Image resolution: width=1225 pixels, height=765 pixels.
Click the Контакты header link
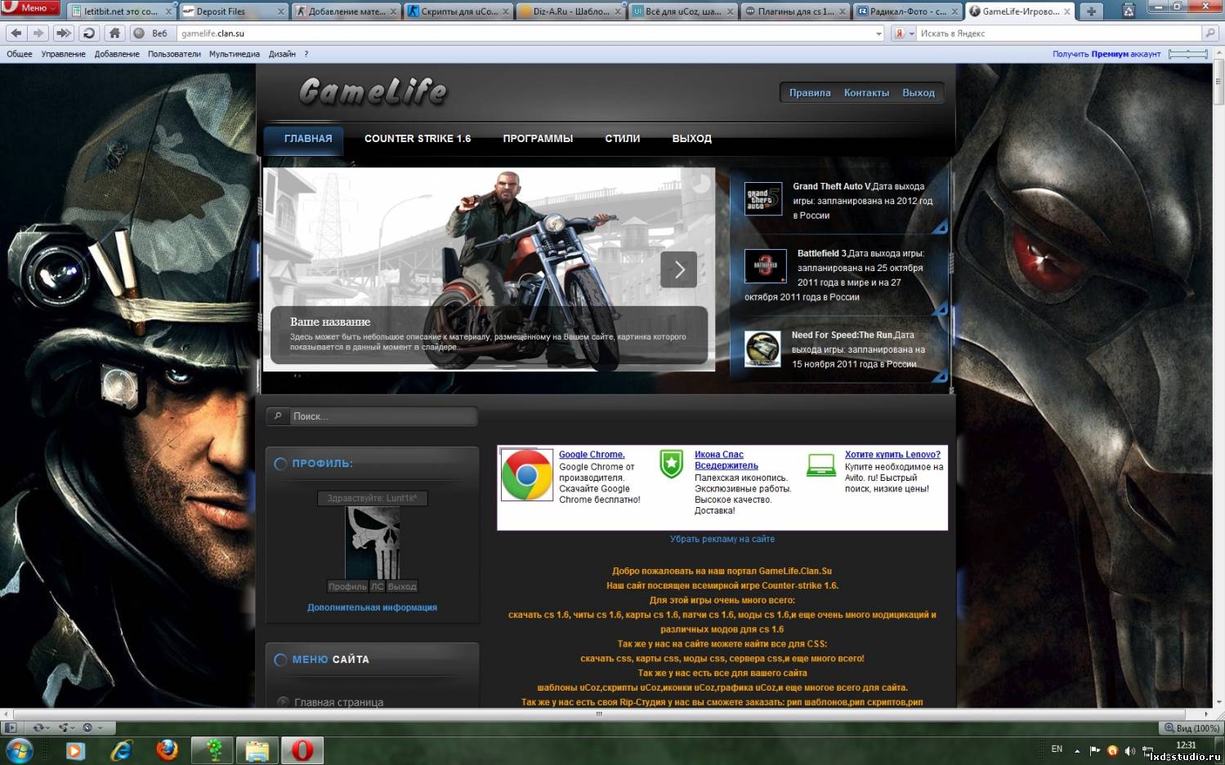pyautogui.click(x=866, y=93)
